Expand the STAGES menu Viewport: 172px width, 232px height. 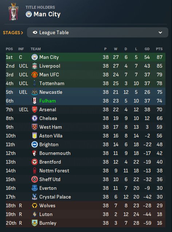point(13,33)
